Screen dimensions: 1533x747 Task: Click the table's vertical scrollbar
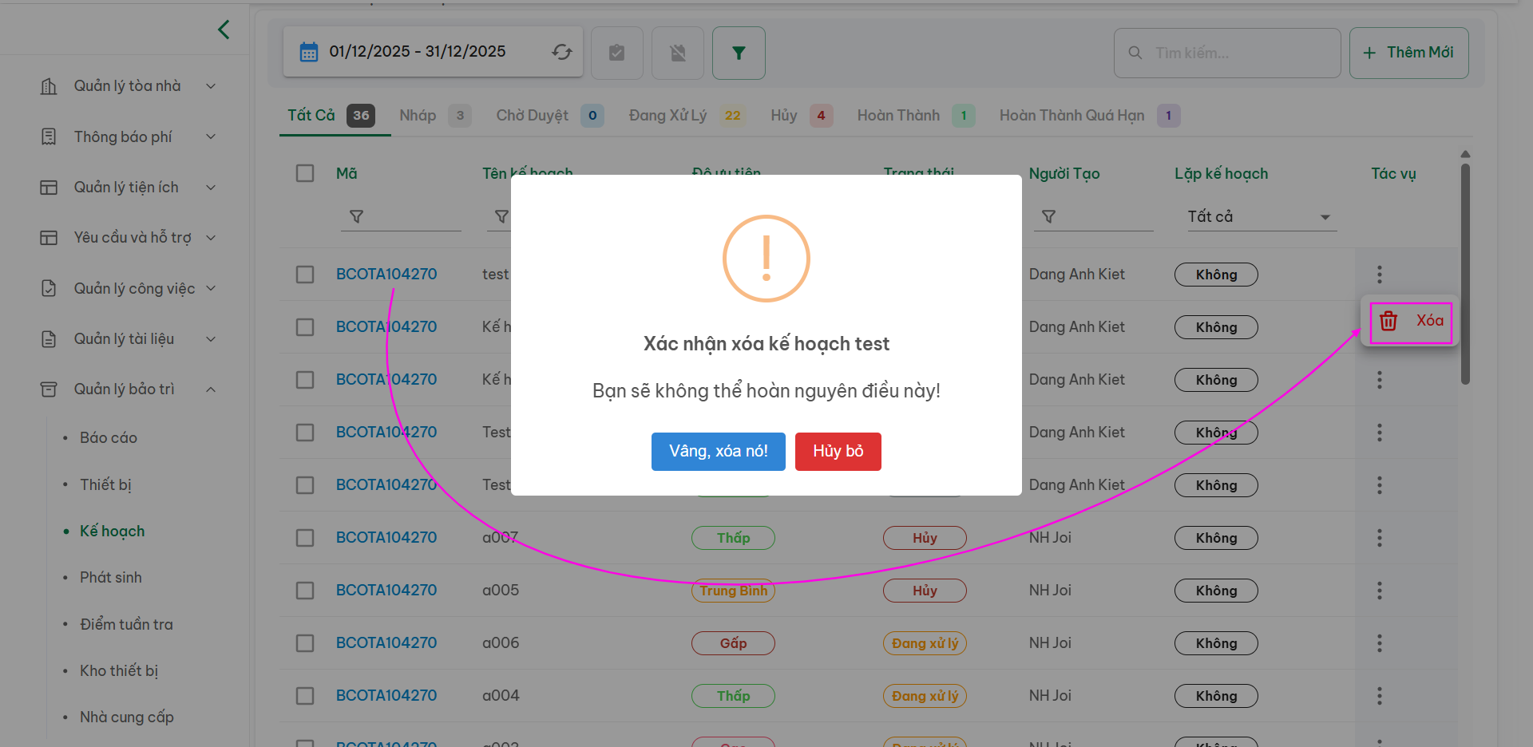coord(1465,271)
